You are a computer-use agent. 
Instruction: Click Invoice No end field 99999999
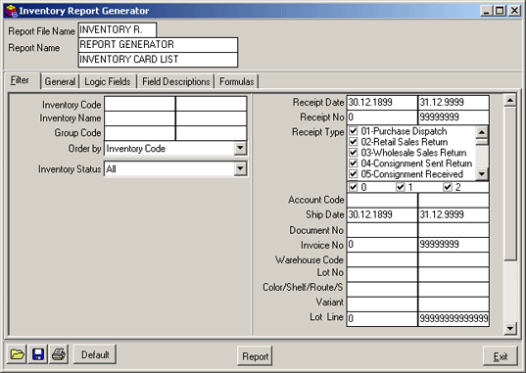454,245
